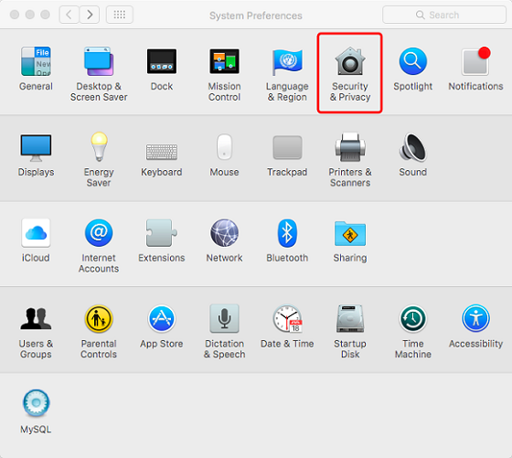Open Desktop & Screen Saver settings
512x458 pixels.
(99, 73)
